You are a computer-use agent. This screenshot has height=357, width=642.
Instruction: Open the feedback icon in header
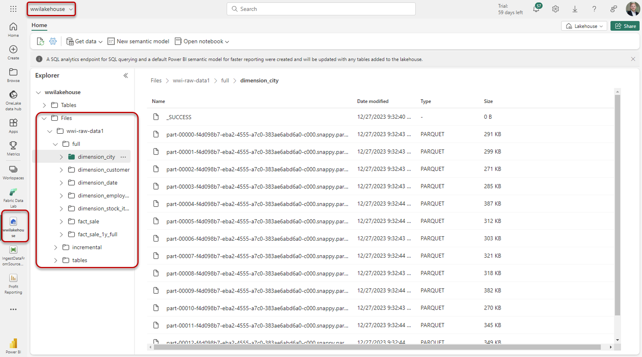click(x=614, y=9)
